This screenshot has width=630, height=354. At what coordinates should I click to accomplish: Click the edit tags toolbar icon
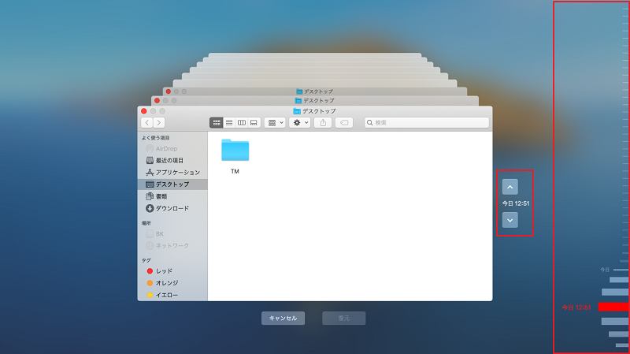coord(344,123)
